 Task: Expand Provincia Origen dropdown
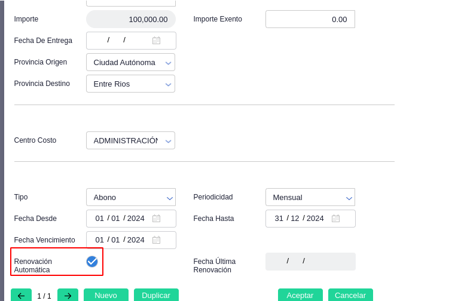coord(169,63)
